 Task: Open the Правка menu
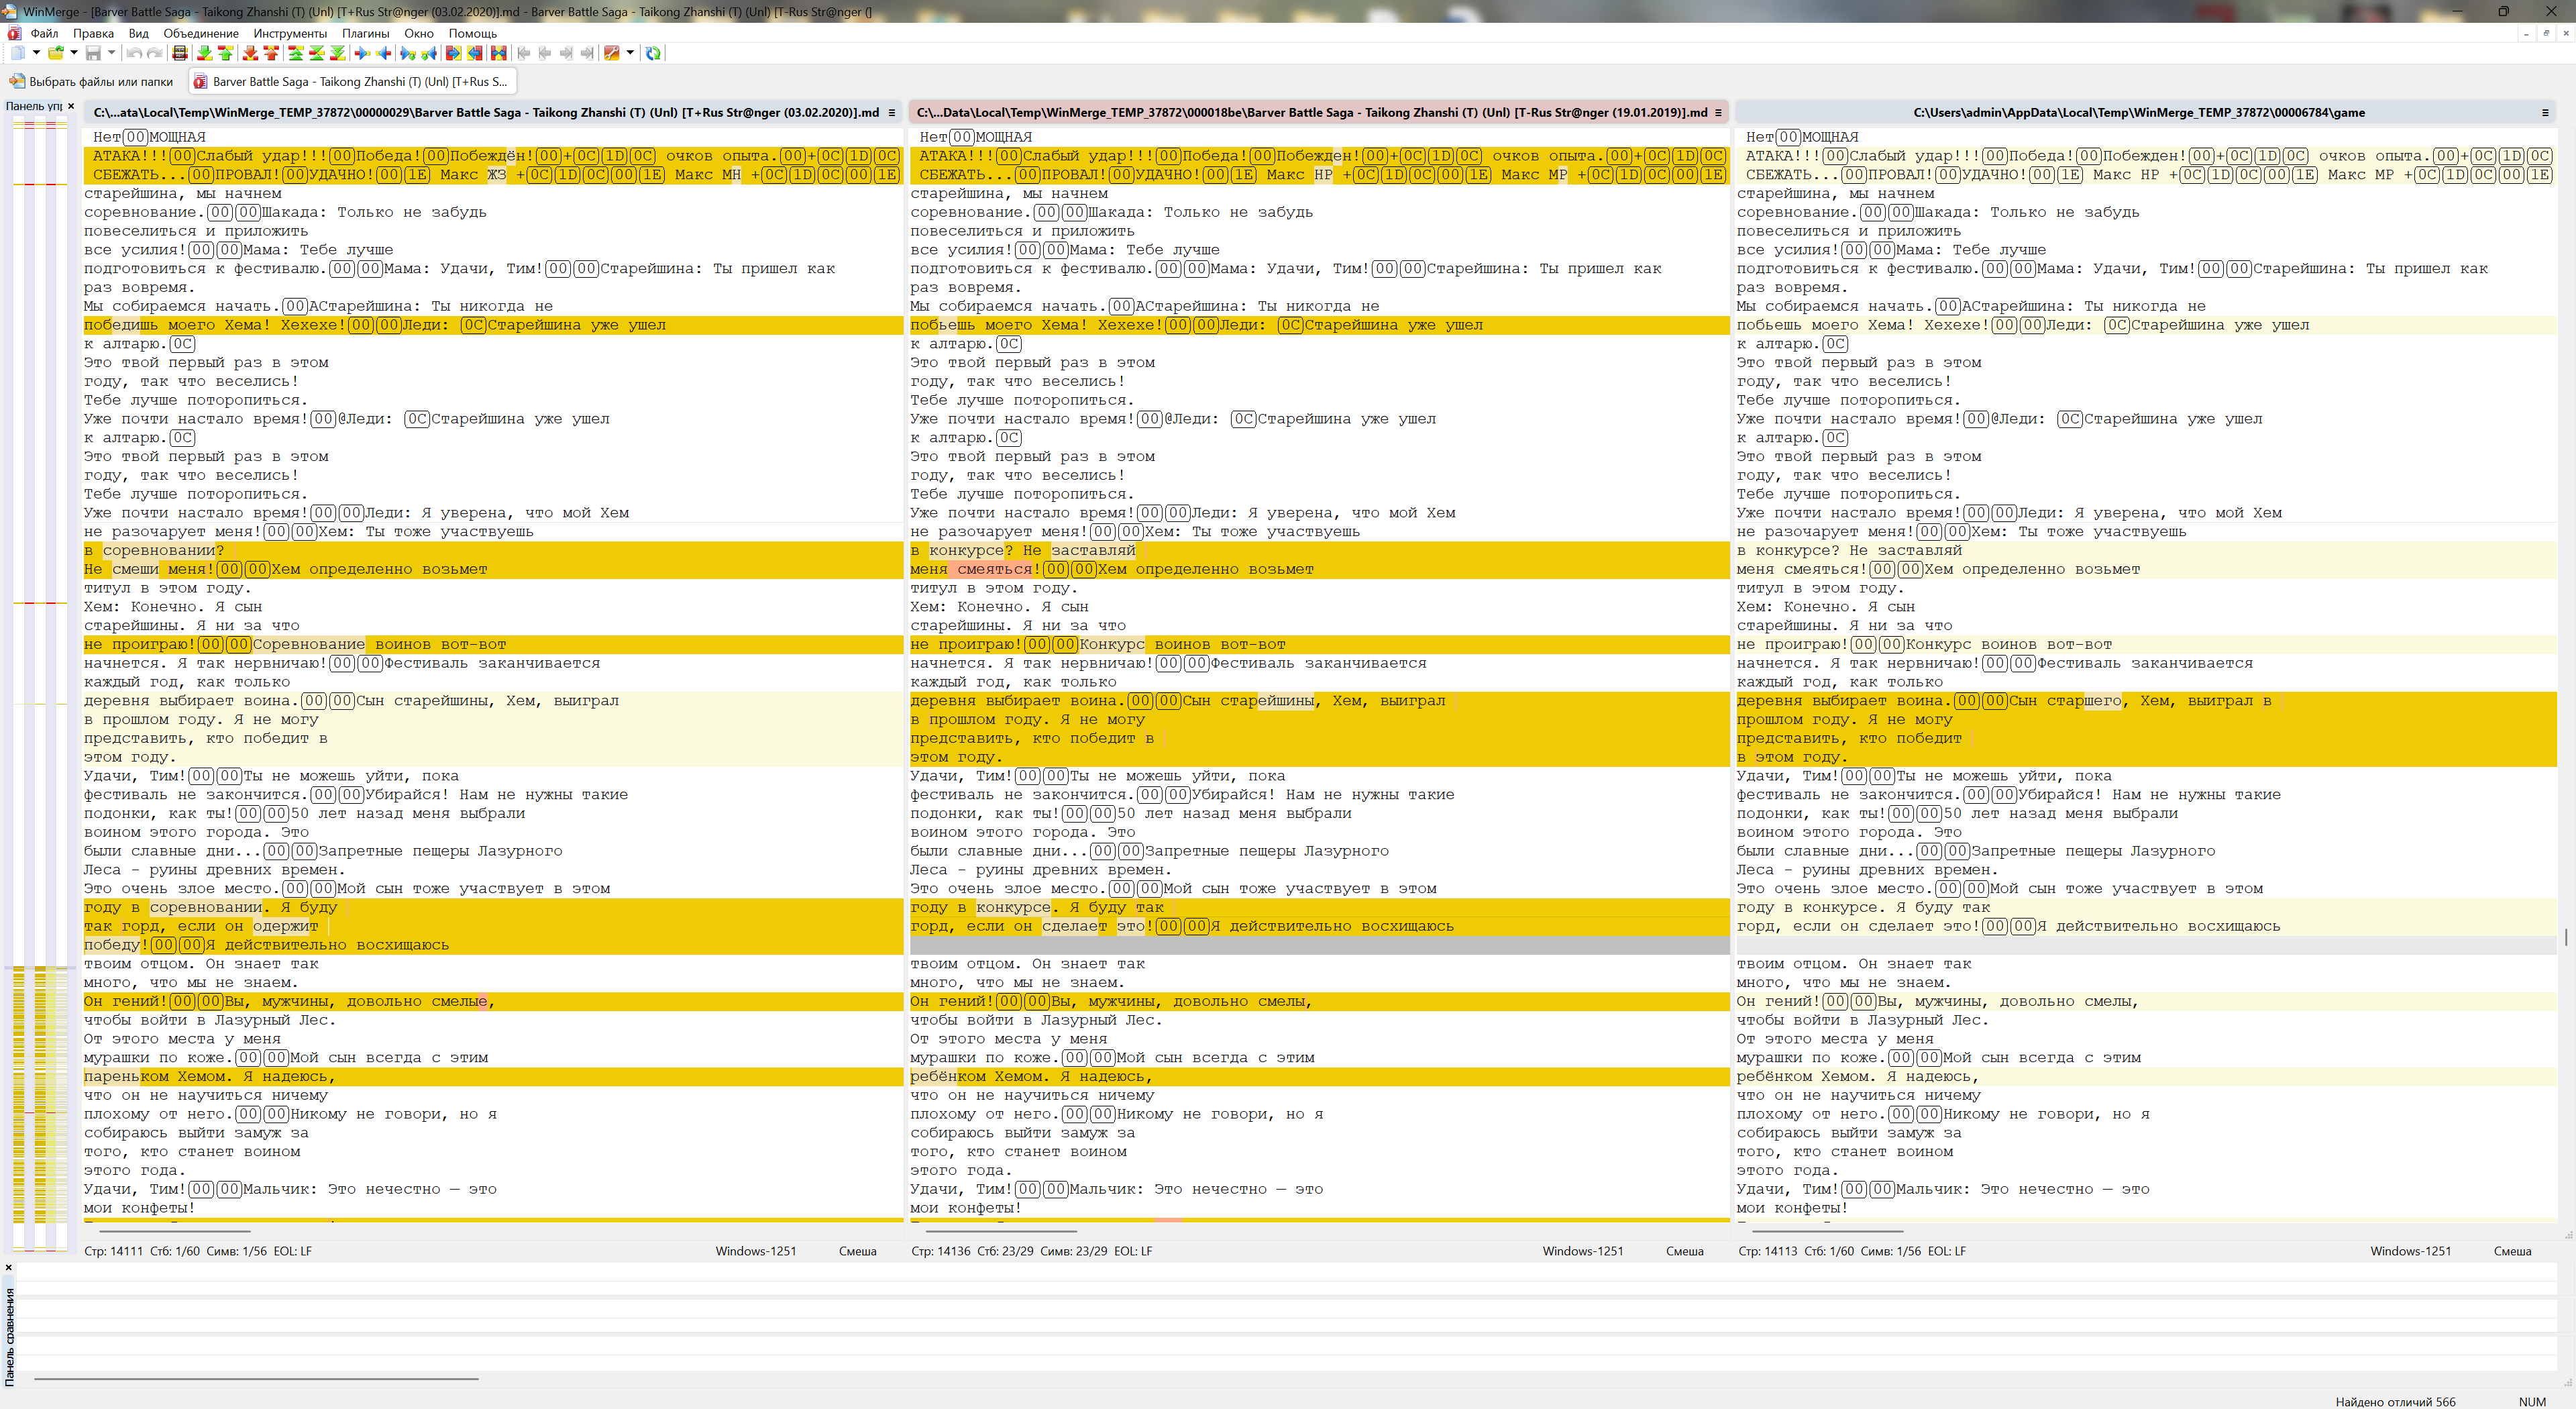[x=93, y=33]
